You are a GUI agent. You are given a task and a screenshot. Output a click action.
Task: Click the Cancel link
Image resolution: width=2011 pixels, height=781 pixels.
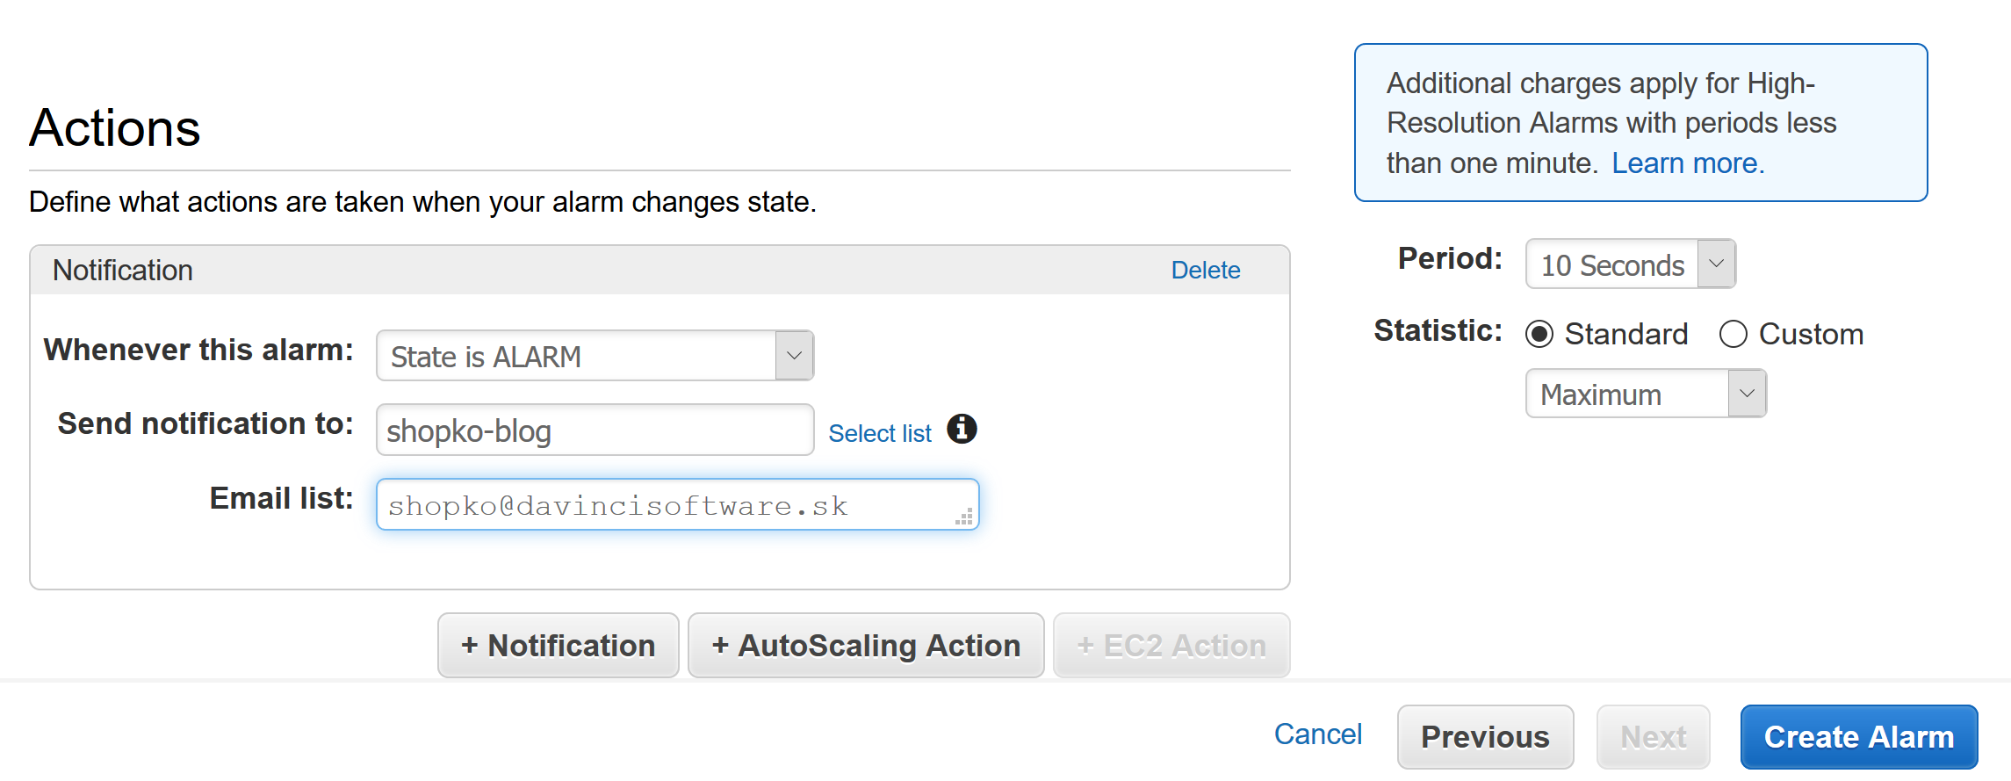pos(1317,734)
